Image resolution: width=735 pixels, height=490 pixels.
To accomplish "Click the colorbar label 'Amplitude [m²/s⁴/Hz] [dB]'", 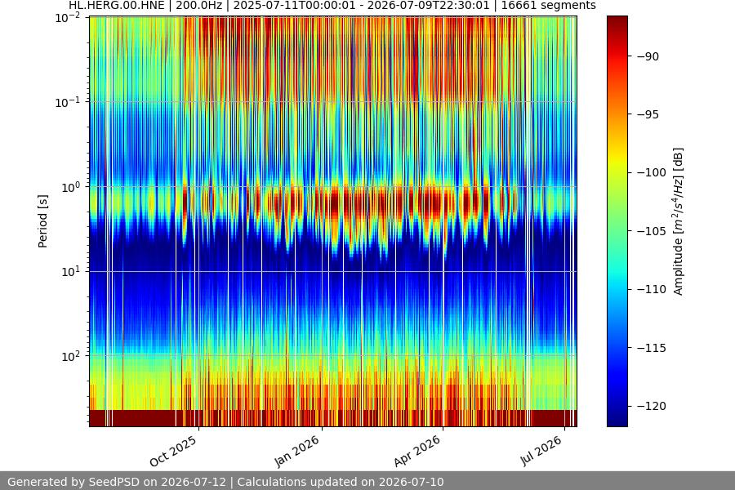I will tap(679, 221).
